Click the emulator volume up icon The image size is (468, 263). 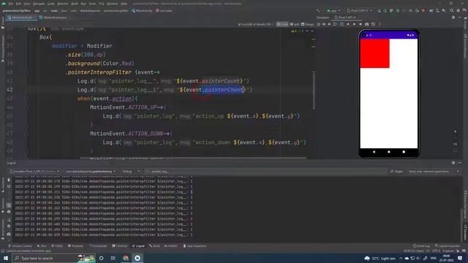point(324,24)
